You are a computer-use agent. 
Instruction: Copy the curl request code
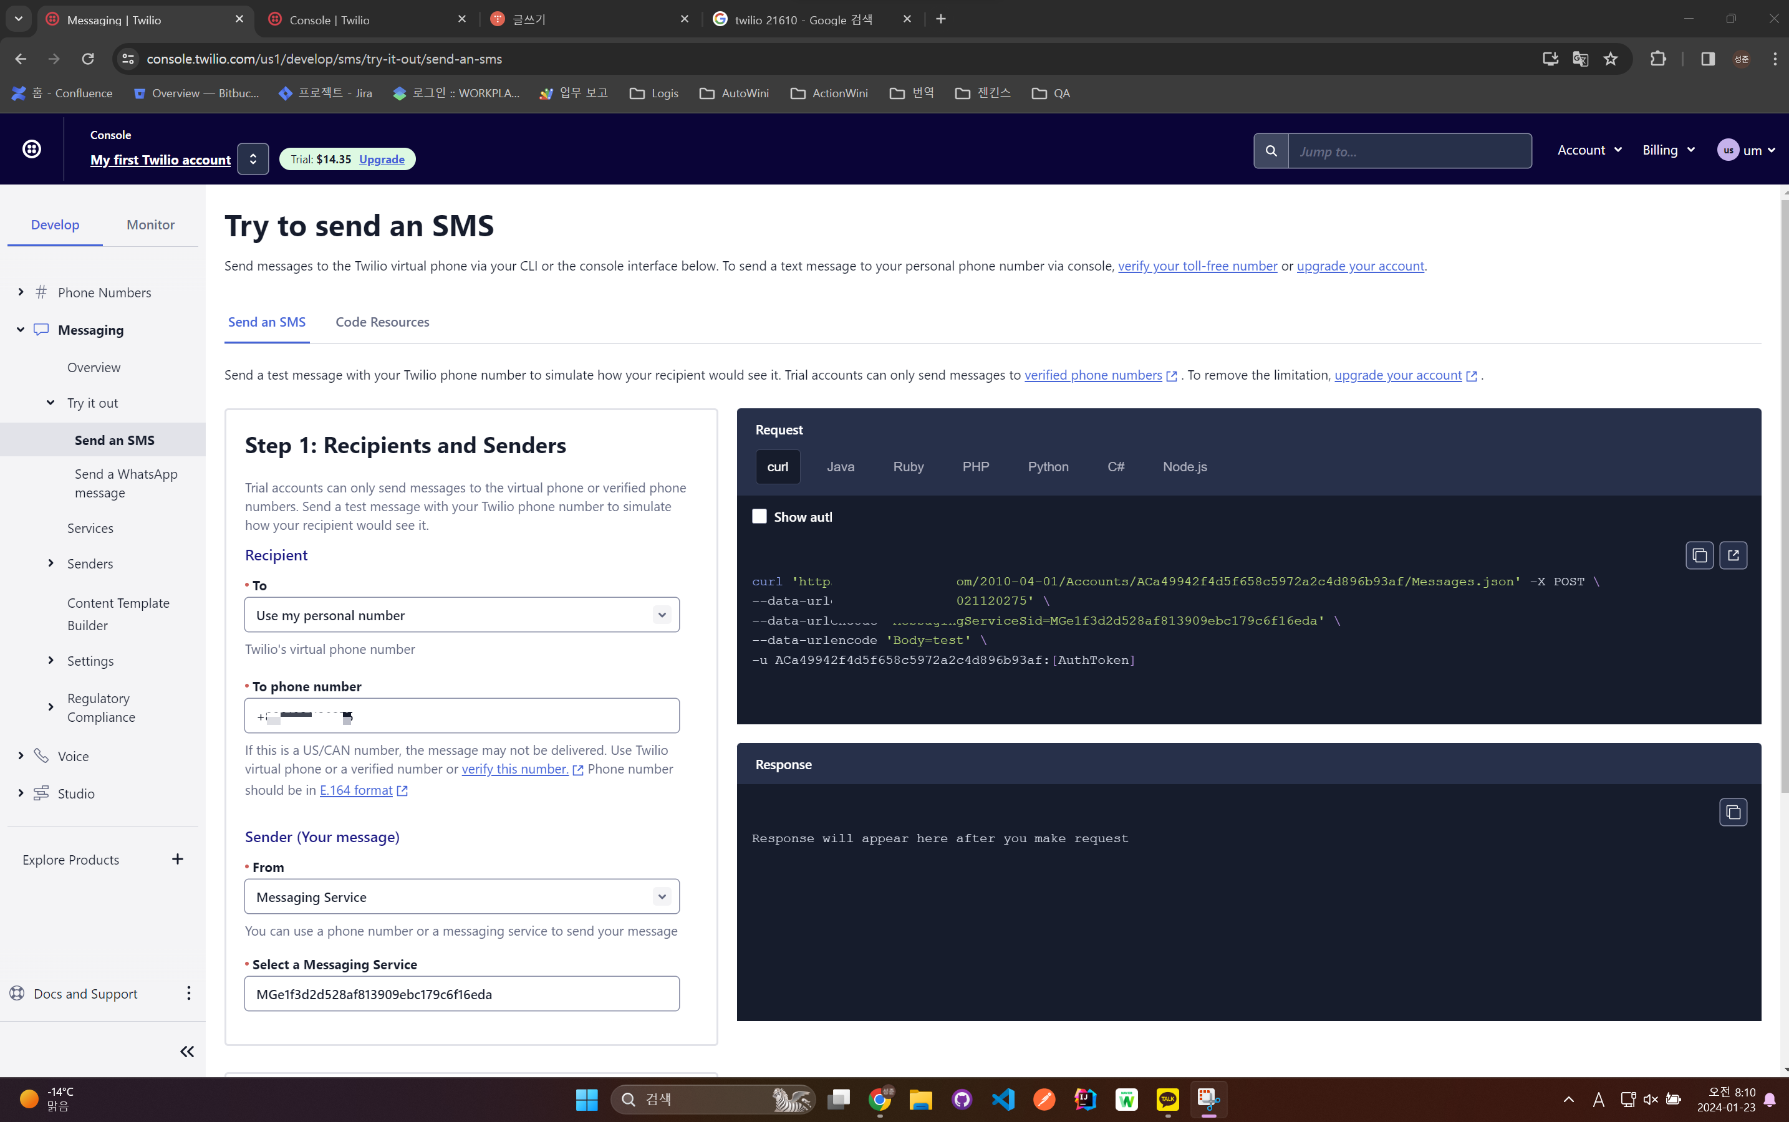click(x=1699, y=555)
